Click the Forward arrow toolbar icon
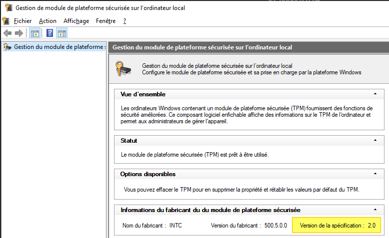This screenshot has height=238, width=389. [x=18, y=33]
